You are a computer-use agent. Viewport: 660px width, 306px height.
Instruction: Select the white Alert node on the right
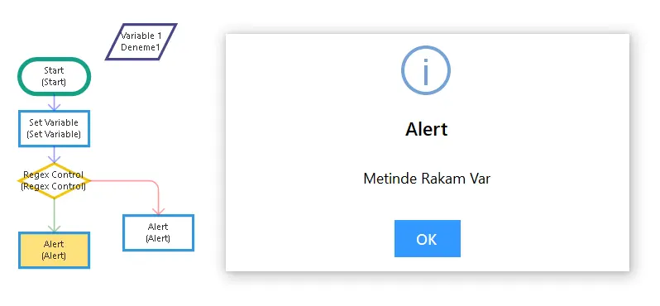[x=158, y=232]
